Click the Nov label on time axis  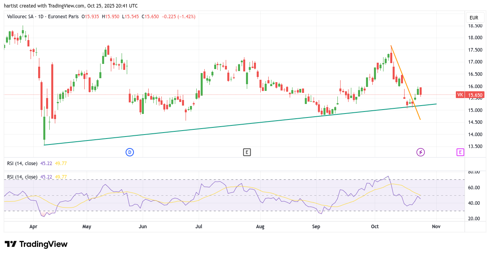[436, 227]
